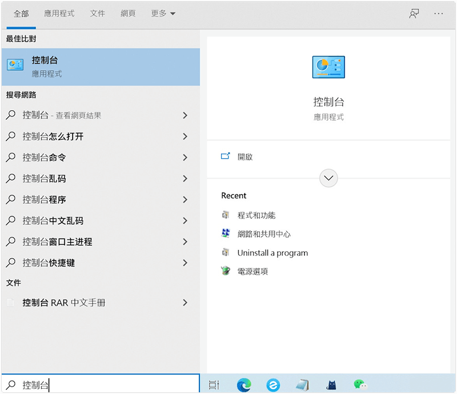Click the magnifier beside 控制台怎么打开
The height and width of the screenshot is (394, 457).
point(11,136)
